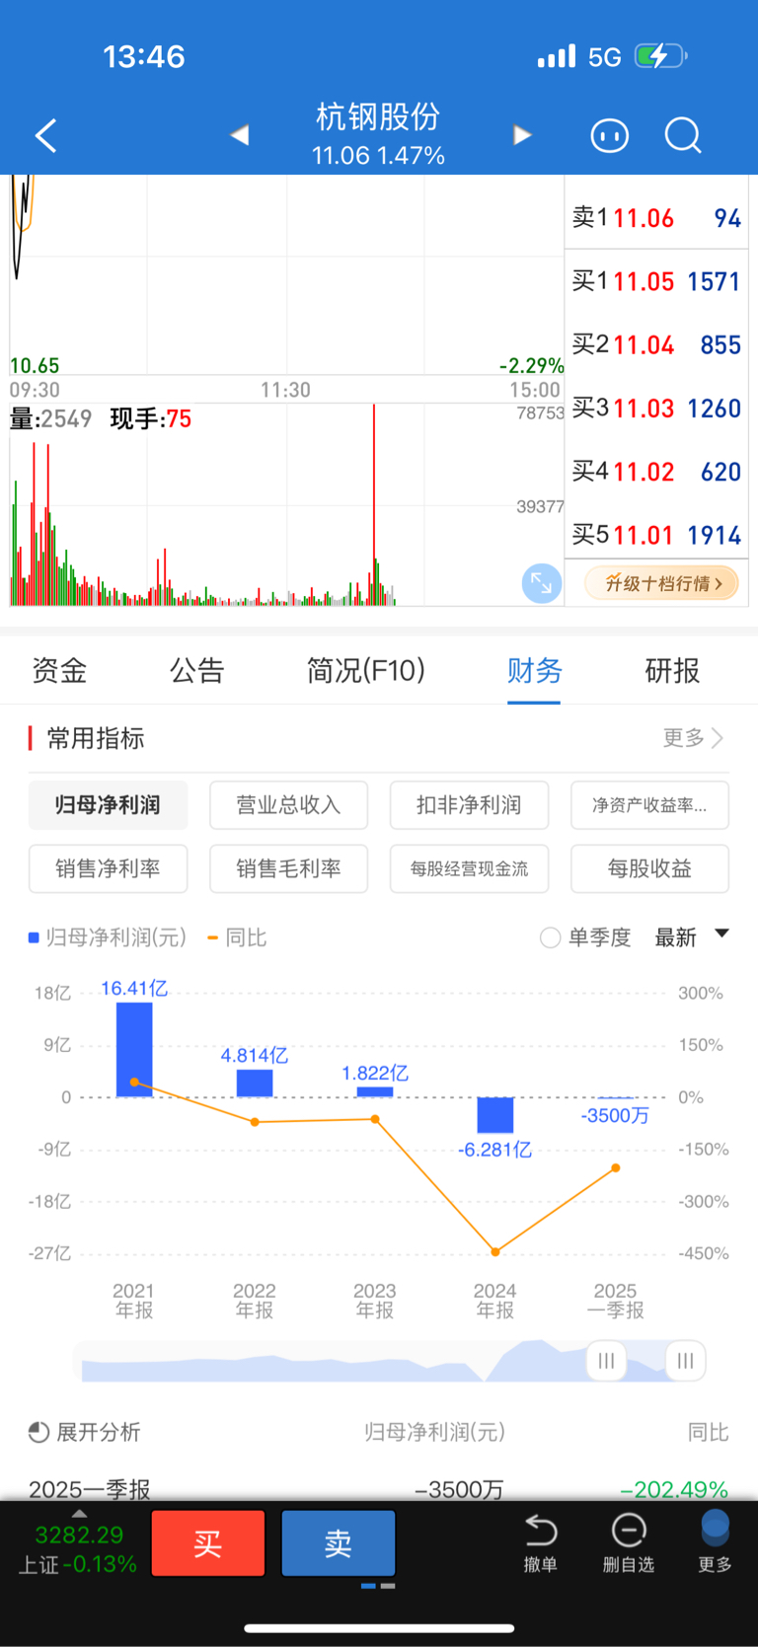Image resolution: width=758 pixels, height=1647 pixels.
Task: Select the 归母净利润 indicator
Action: point(108,805)
